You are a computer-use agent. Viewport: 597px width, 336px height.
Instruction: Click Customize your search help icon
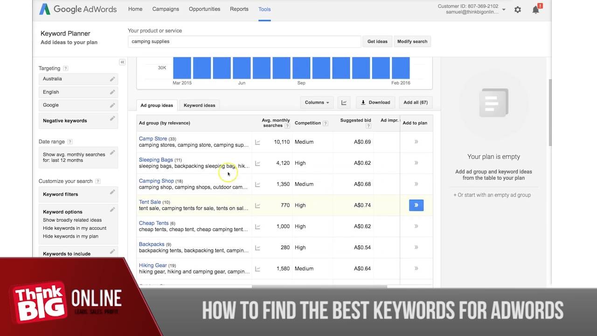(98, 181)
